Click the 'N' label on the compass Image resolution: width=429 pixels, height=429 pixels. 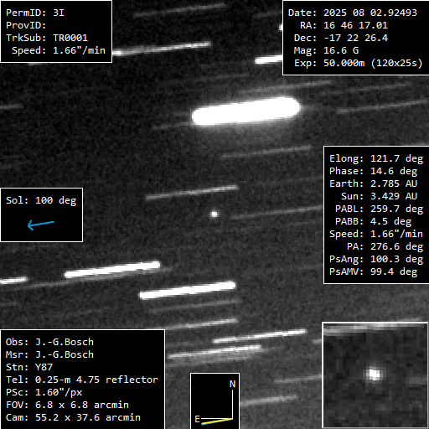(x=232, y=384)
